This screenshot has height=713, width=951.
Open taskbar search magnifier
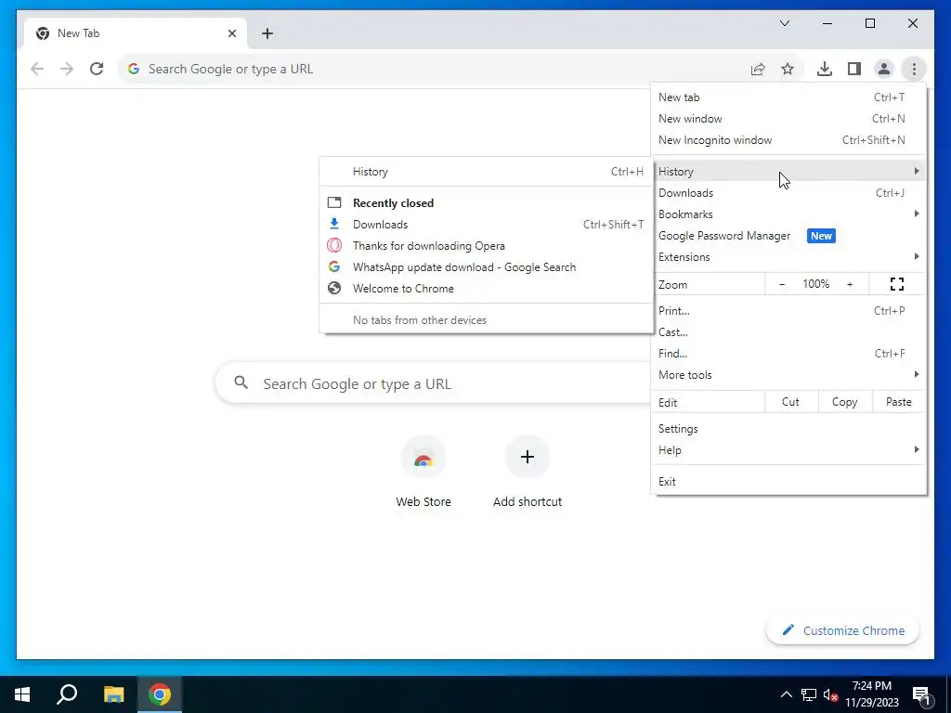67,694
